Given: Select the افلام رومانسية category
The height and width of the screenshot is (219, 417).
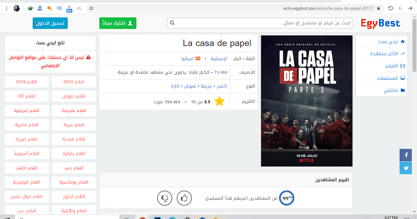Looking at the screenshot, I should point(74,182).
